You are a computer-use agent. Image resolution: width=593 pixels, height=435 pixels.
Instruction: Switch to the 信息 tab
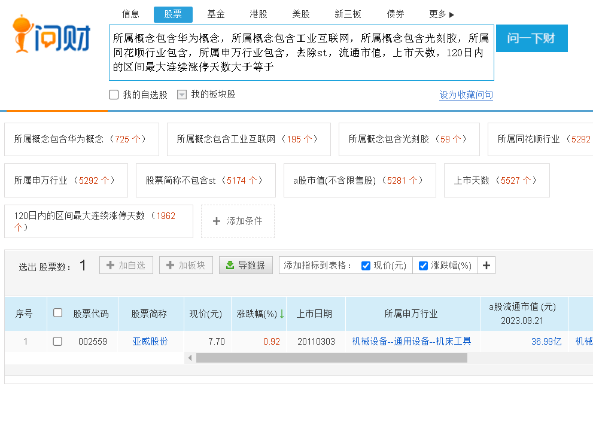[x=130, y=14]
